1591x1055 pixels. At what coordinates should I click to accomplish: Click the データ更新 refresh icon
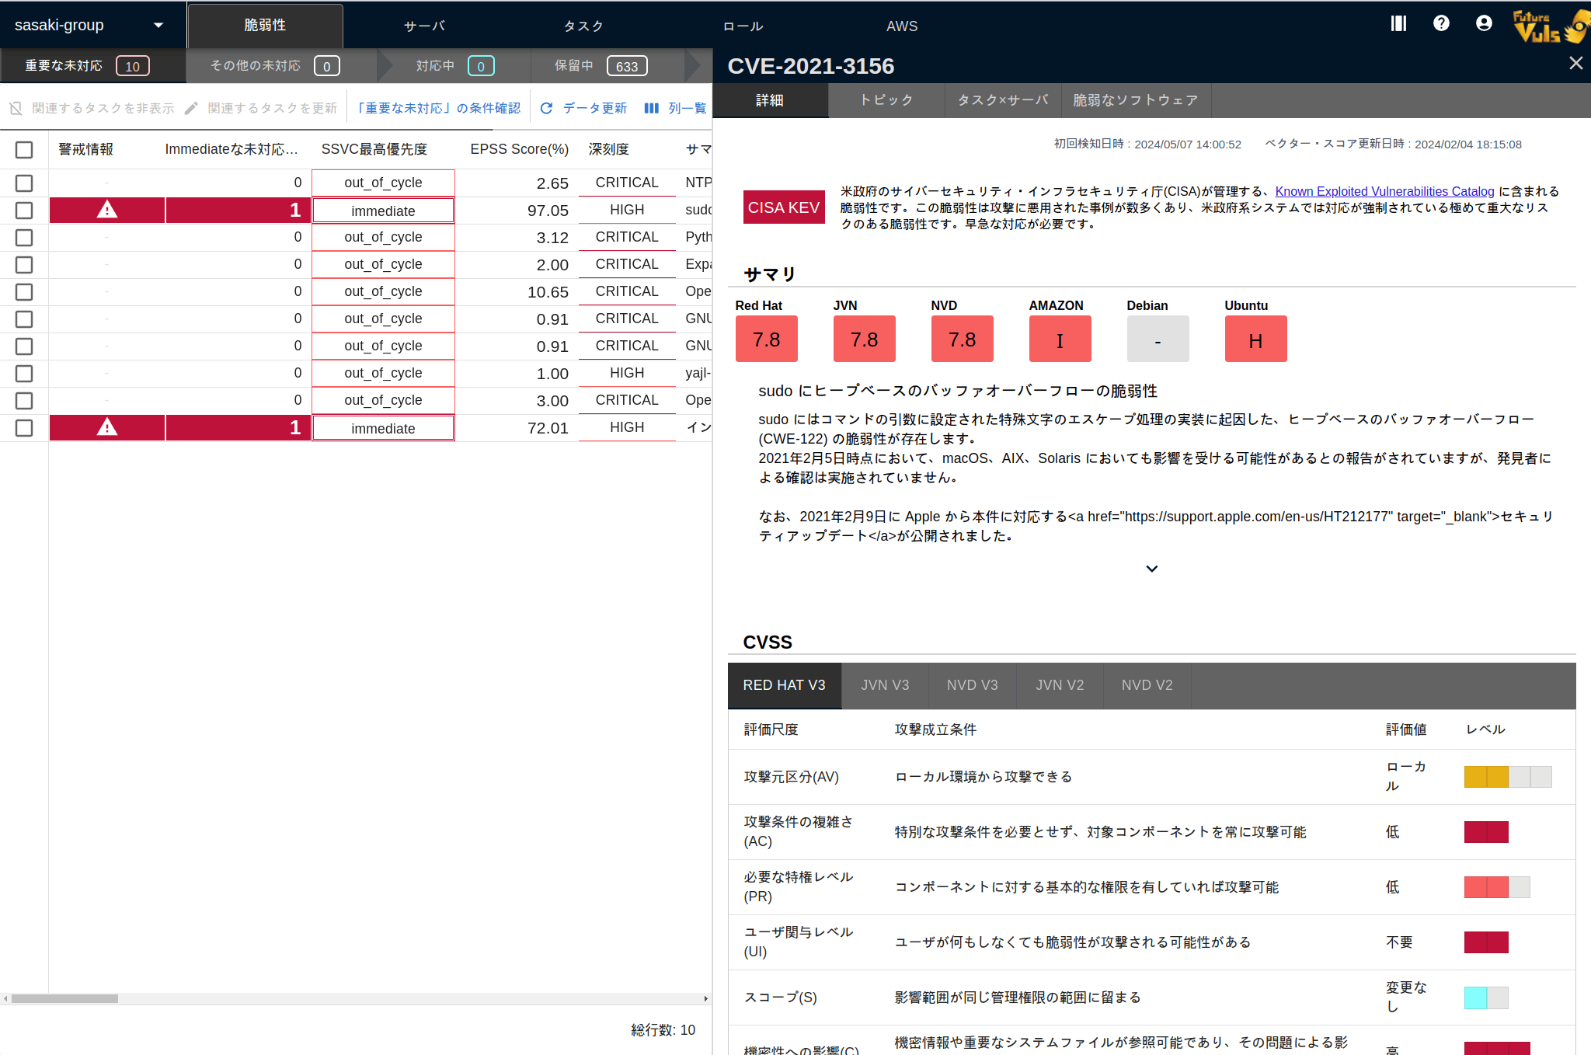548,108
